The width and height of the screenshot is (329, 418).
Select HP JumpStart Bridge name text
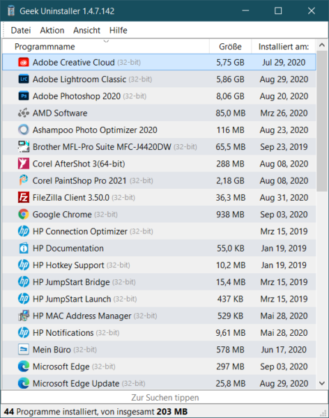71,281
